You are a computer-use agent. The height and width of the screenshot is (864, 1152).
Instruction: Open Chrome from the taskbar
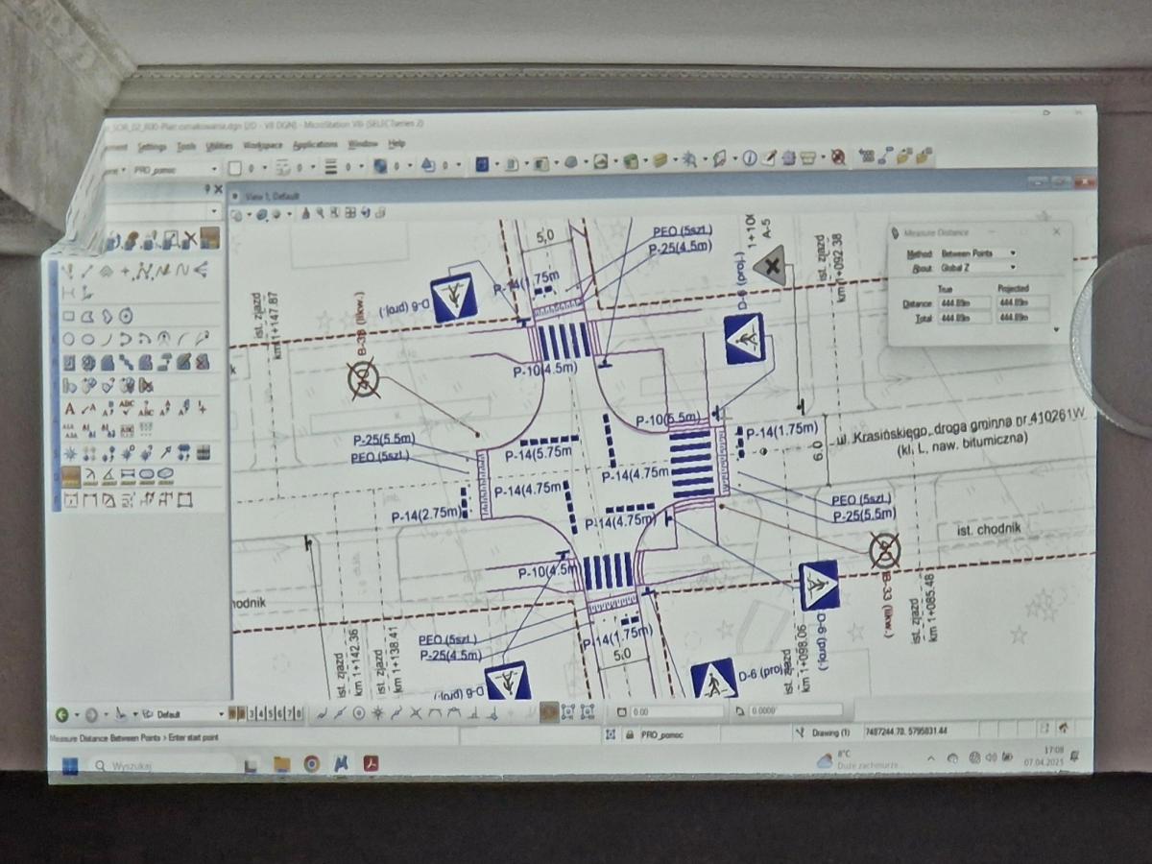(311, 764)
